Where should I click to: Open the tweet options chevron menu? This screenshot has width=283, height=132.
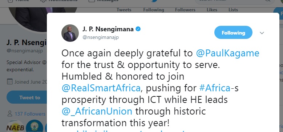click(262, 33)
